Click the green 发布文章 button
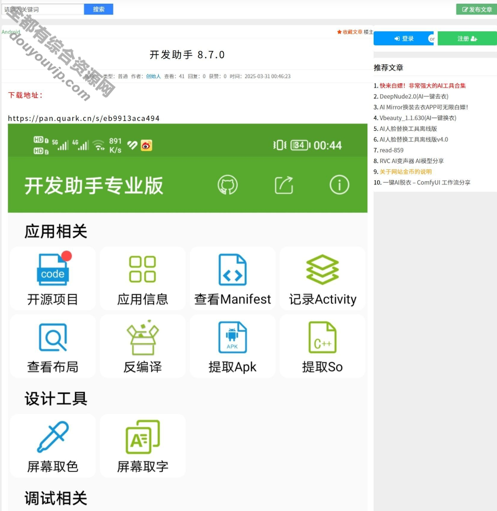This screenshot has width=497, height=511. (477, 9)
